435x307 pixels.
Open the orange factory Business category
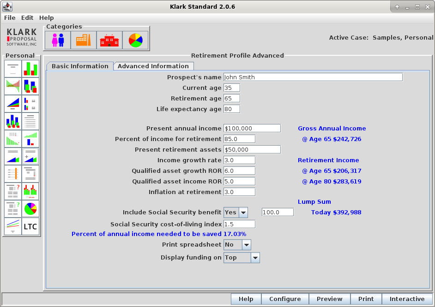tap(84, 40)
